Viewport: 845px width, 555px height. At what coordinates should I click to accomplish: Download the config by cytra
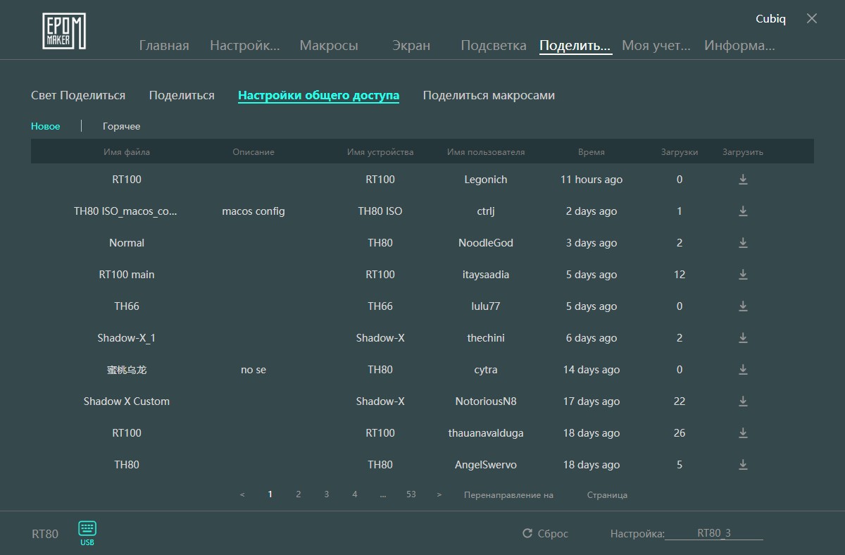click(x=743, y=370)
